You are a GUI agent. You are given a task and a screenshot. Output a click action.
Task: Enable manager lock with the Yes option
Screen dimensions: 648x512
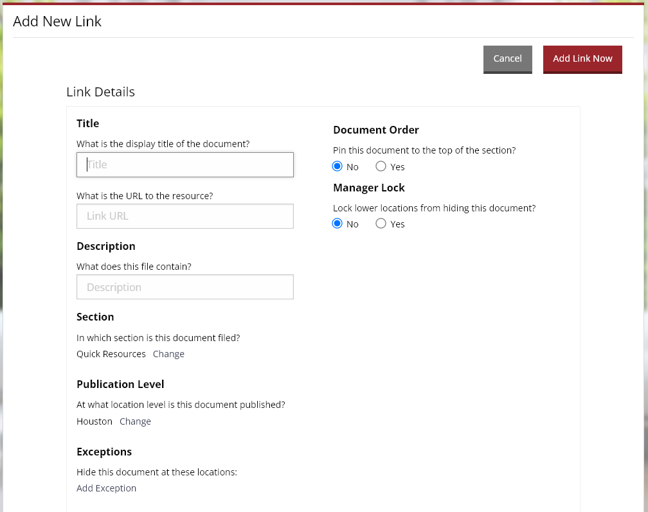pos(381,224)
